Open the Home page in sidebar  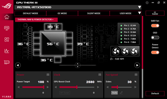tap(7, 17)
